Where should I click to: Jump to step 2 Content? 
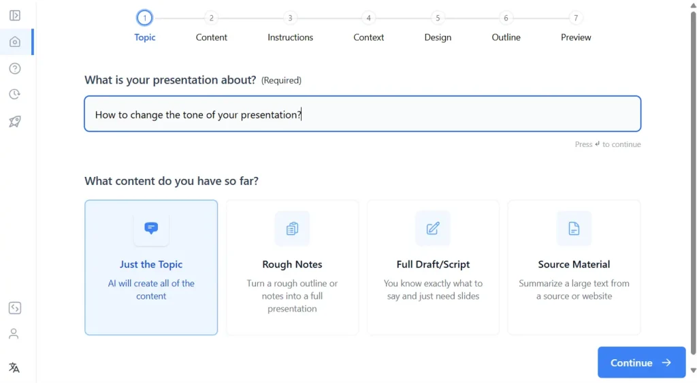pyautogui.click(x=212, y=27)
